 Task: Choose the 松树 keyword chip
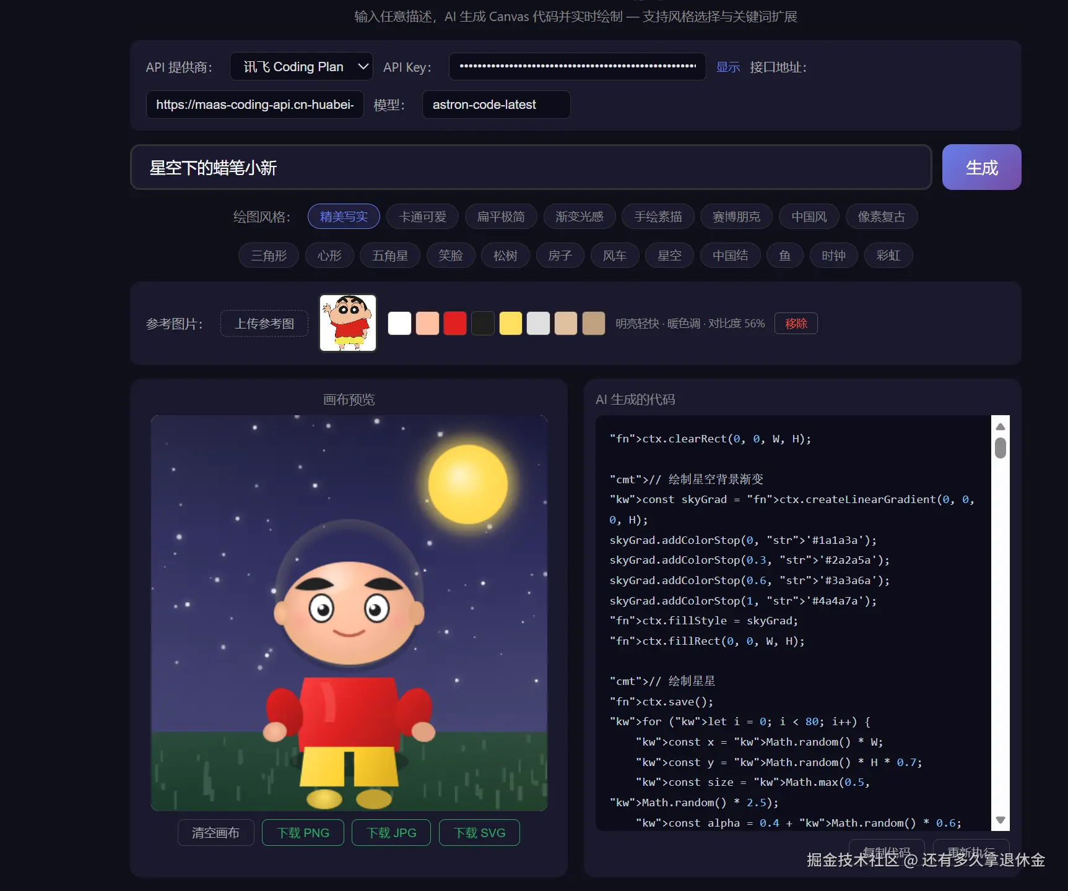[x=505, y=256]
